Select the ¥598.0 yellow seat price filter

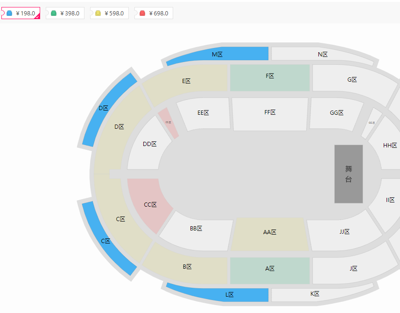pos(109,13)
